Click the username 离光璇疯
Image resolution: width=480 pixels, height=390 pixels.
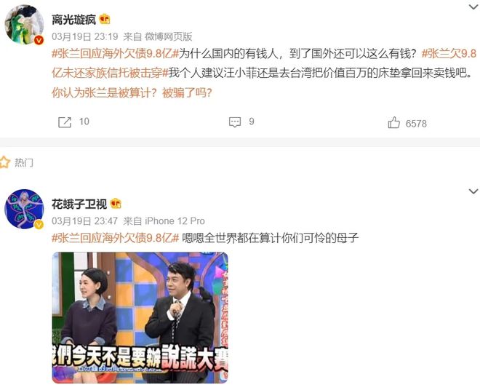[73, 20]
